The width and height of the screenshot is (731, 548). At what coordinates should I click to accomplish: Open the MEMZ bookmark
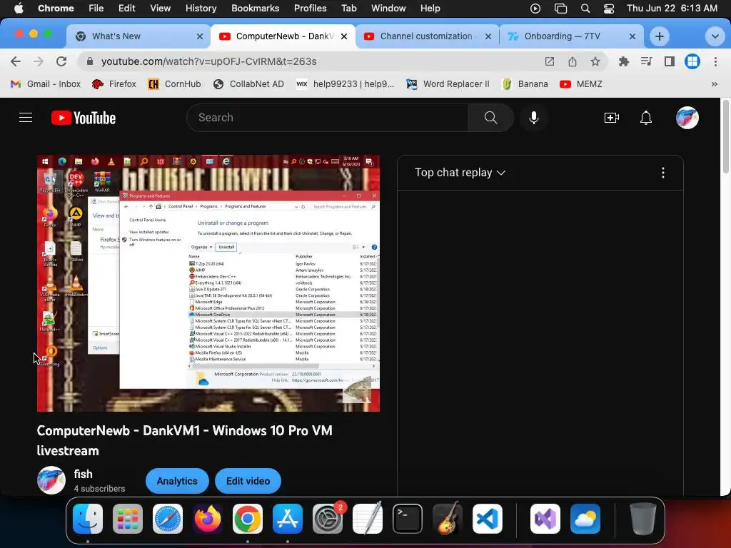click(581, 84)
